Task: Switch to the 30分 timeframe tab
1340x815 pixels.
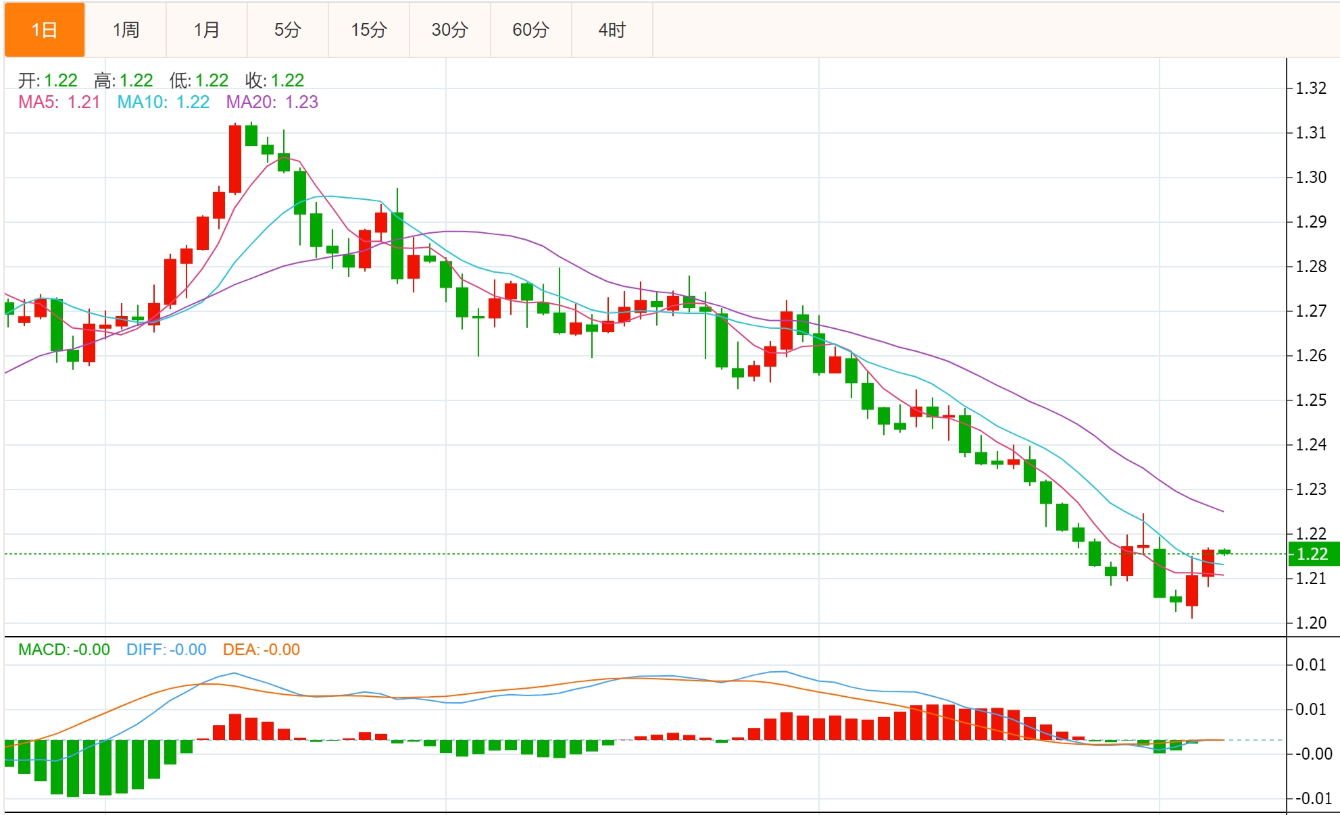Action: click(x=450, y=30)
